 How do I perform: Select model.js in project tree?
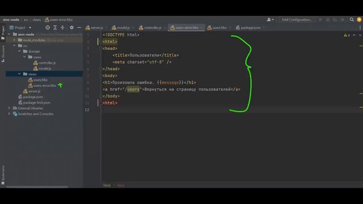(x=42, y=69)
